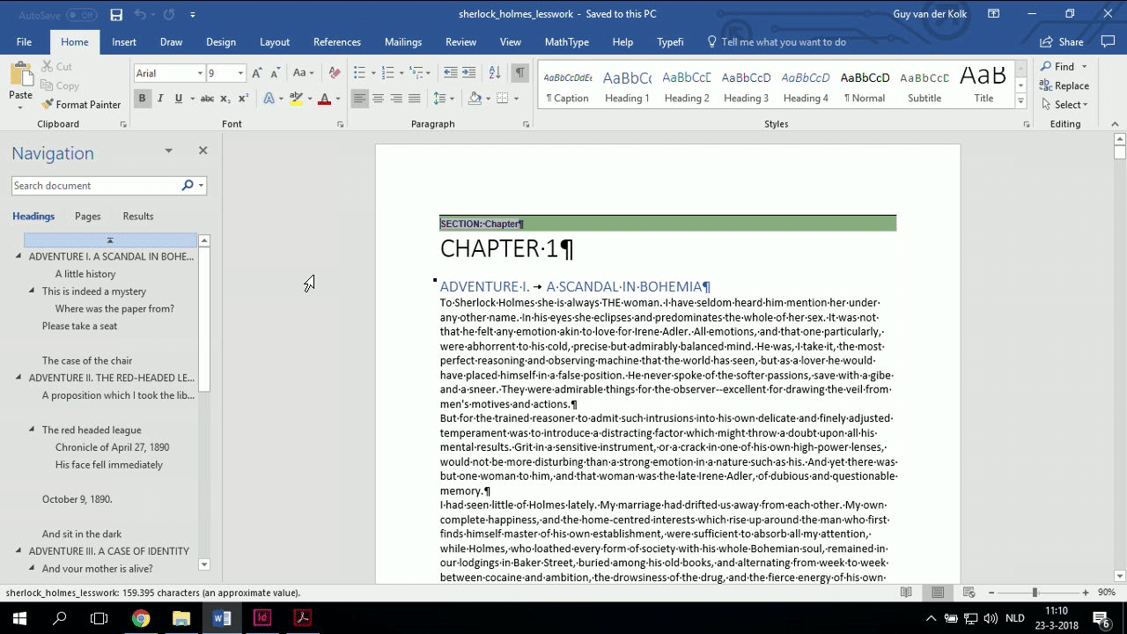Apply strikethrough formatting
1127x634 pixels.
[x=207, y=99]
